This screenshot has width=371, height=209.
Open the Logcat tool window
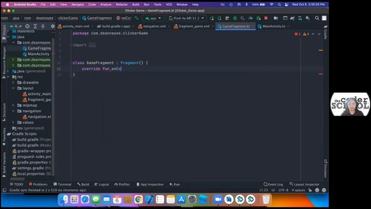pos(102,185)
